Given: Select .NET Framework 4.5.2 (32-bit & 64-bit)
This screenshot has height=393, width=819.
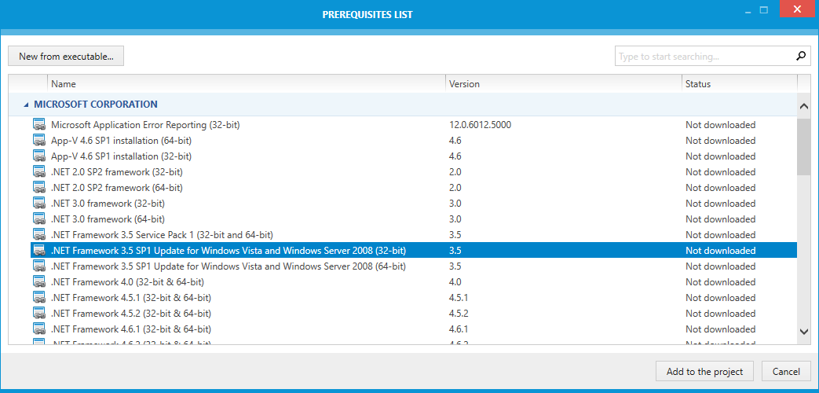Looking at the screenshot, I should 131,313.
